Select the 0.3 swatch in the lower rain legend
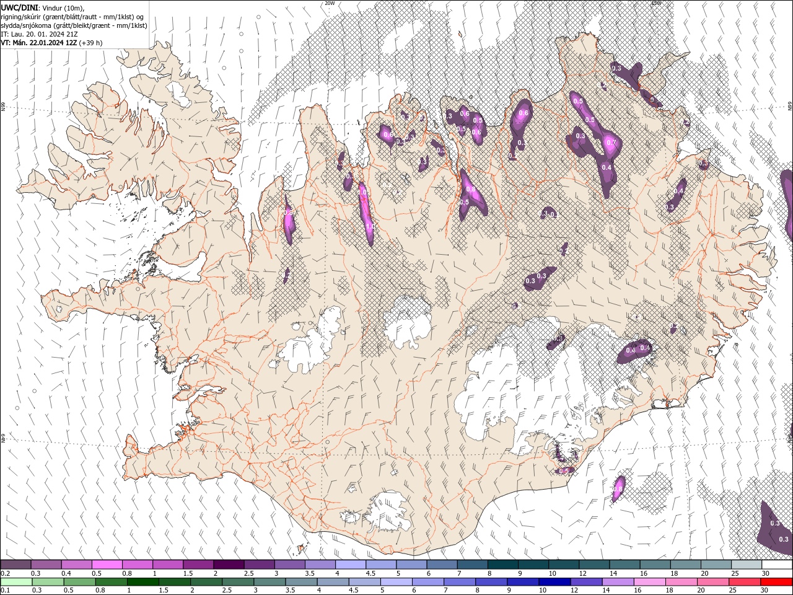Image resolution: width=793 pixels, height=595 pixels. click(47, 582)
